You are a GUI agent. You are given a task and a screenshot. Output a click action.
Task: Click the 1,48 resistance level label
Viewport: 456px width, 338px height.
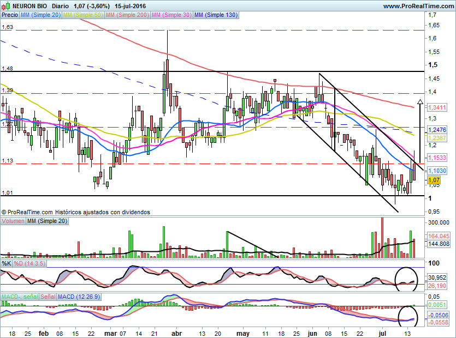pyautogui.click(x=7, y=69)
